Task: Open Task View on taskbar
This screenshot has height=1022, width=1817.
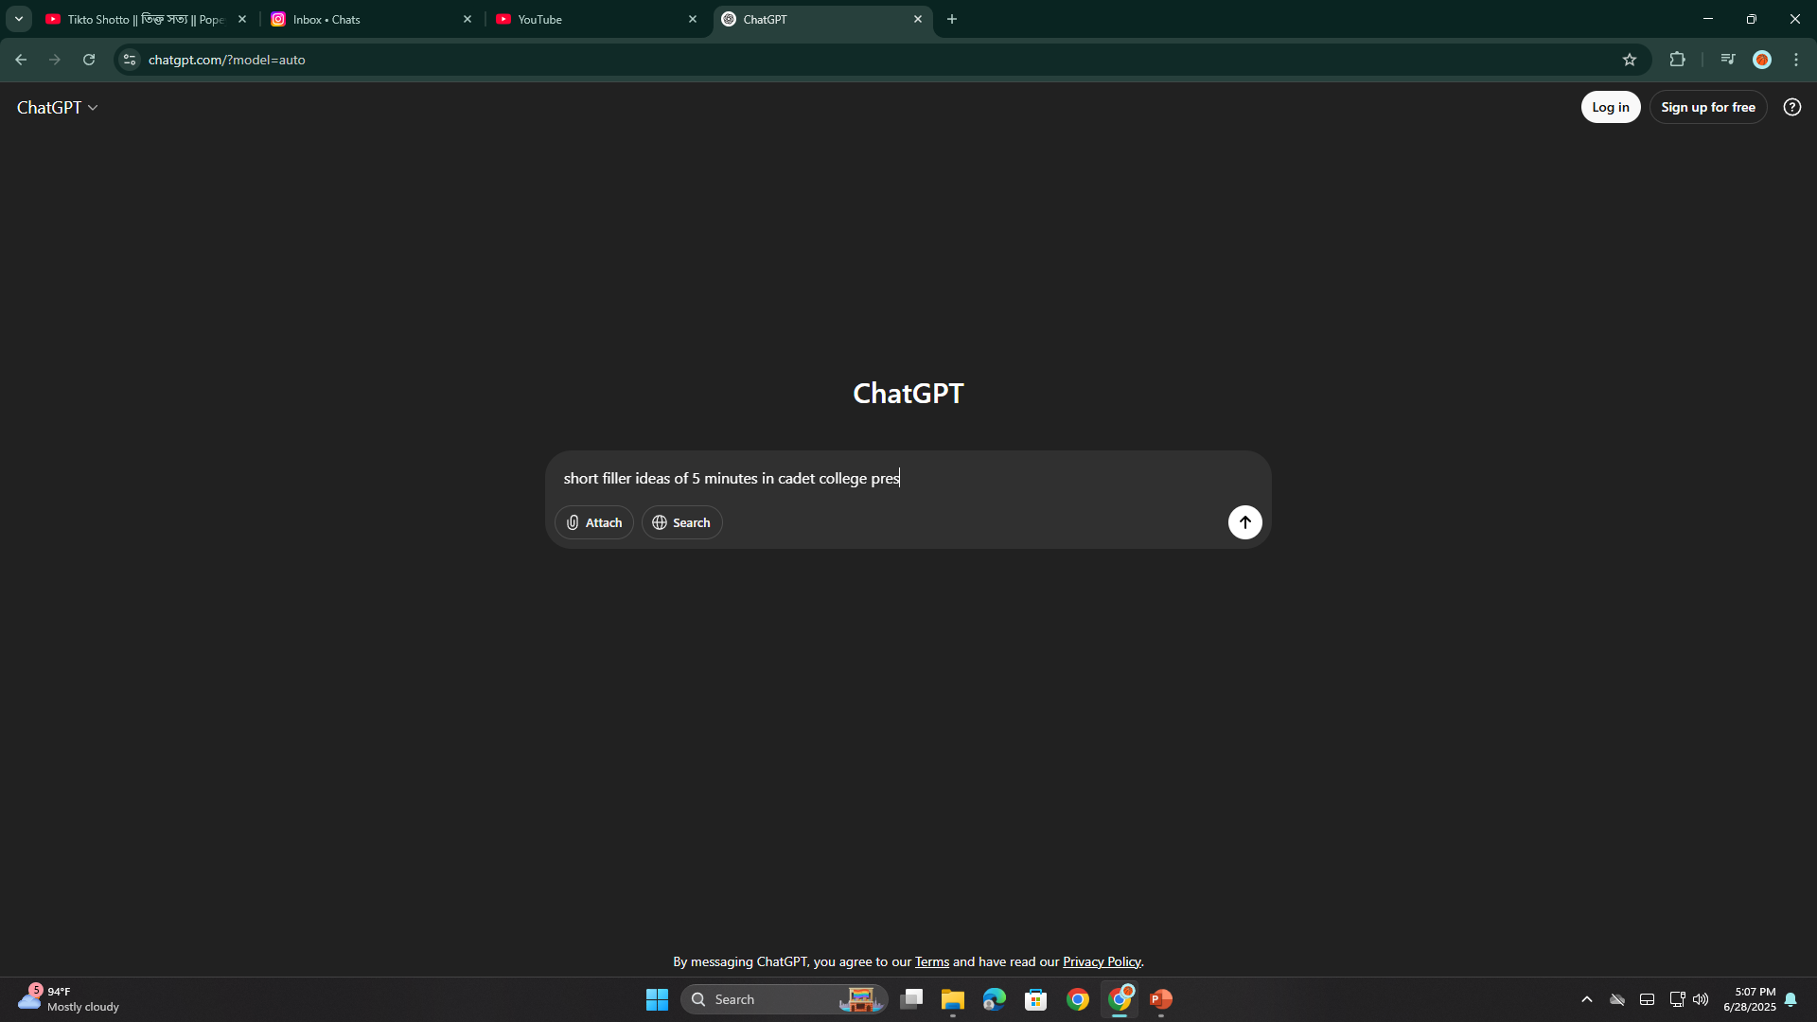Action: tap(911, 999)
